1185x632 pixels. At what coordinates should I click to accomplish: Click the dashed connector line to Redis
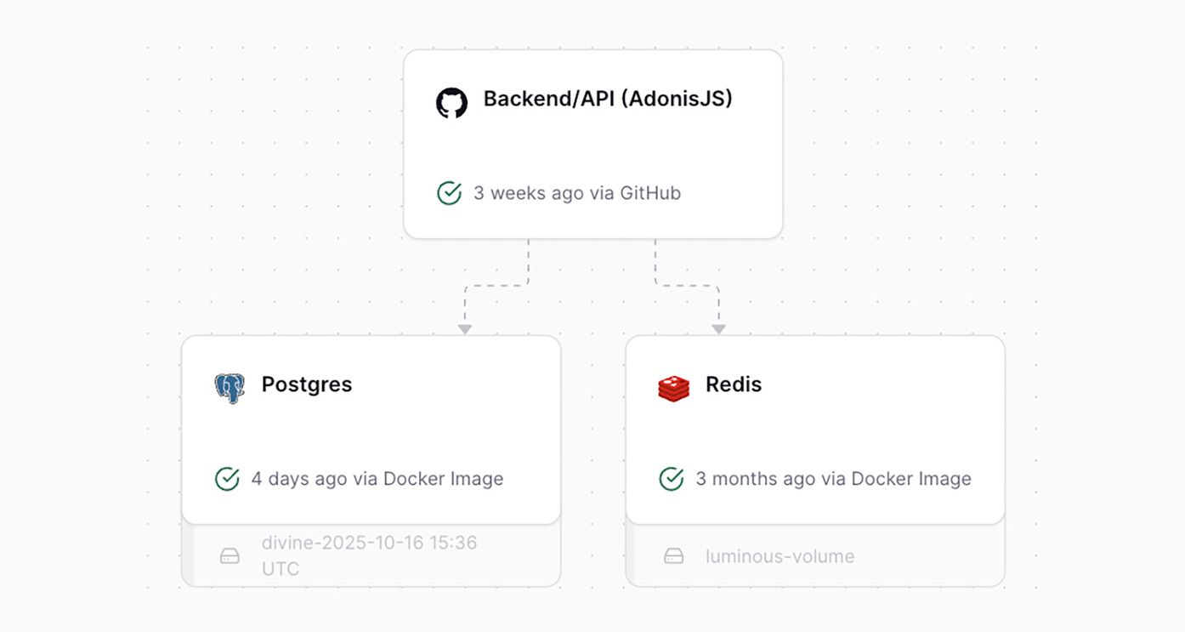tap(687, 286)
